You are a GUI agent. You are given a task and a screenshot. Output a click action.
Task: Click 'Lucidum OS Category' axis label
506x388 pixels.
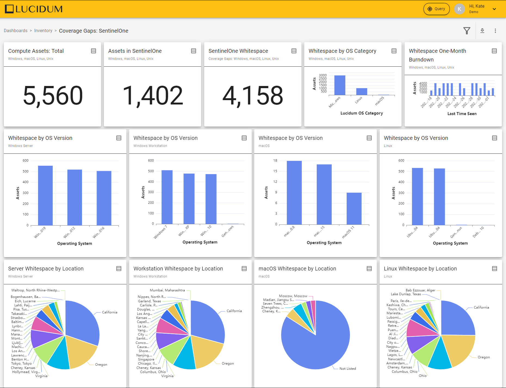pos(362,113)
